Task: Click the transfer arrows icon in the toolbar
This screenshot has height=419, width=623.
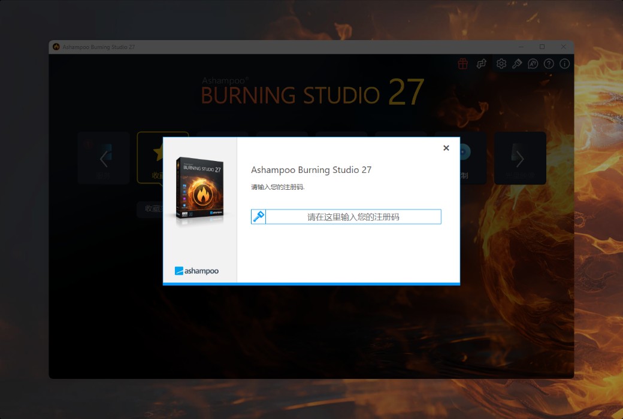Action: (x=482, y=63)
